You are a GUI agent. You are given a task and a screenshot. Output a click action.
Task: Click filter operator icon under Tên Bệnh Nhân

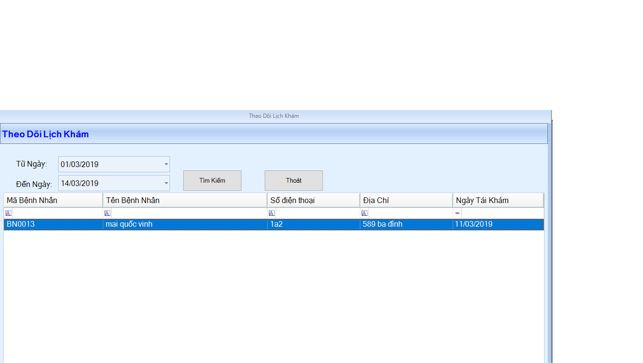pos(107,213)
